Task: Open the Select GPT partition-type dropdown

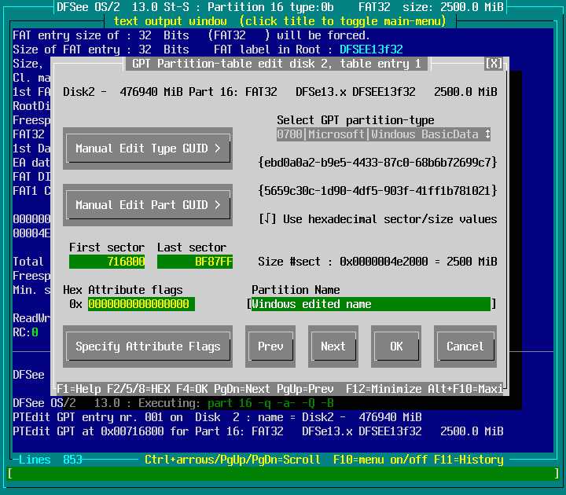Action: [x=384, y=134]
